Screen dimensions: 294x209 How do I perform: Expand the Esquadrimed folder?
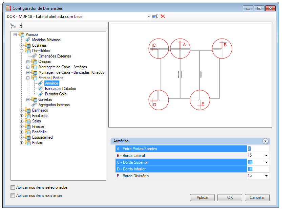(x=21, y=138)
